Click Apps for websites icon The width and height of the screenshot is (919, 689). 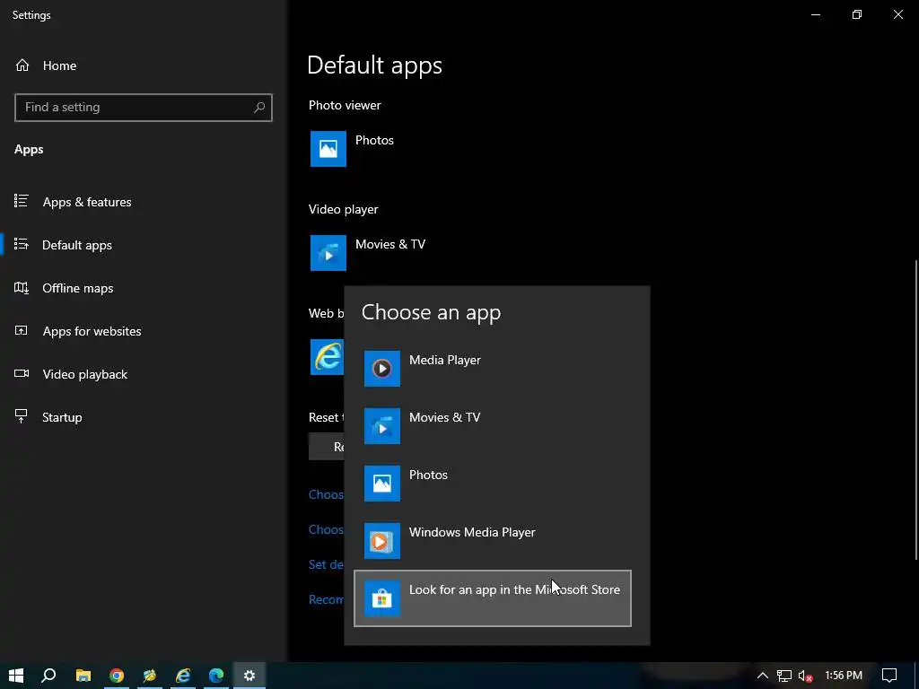22,330
